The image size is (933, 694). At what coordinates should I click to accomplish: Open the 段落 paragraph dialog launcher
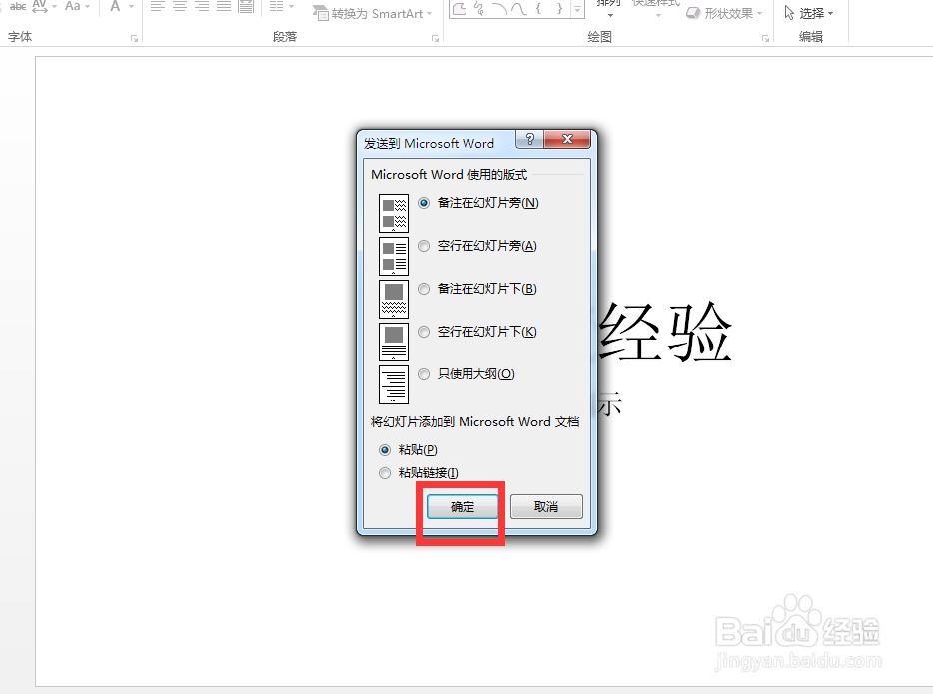pos(435,38)
